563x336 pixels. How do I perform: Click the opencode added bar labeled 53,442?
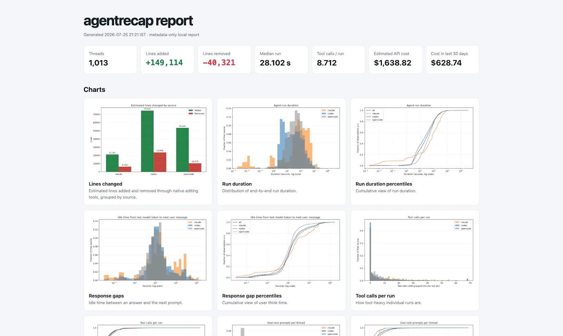coord(182,150)
